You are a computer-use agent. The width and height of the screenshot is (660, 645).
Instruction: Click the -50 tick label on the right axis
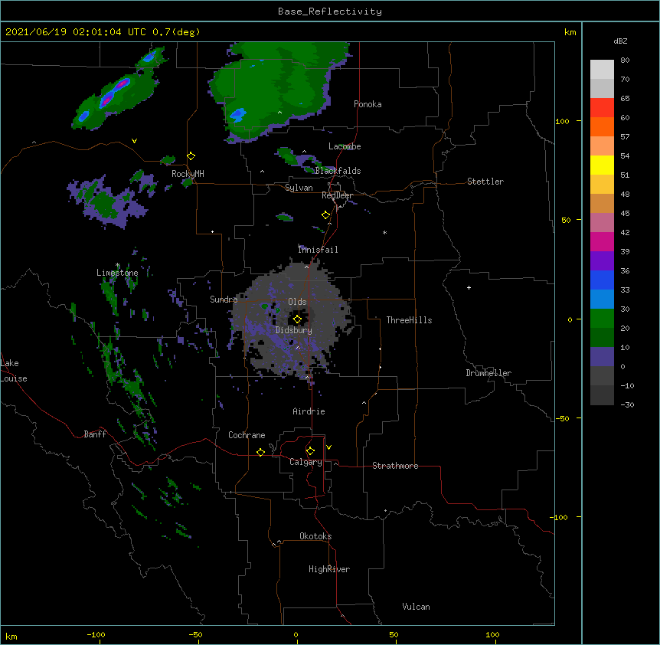(x=562, y=418)
